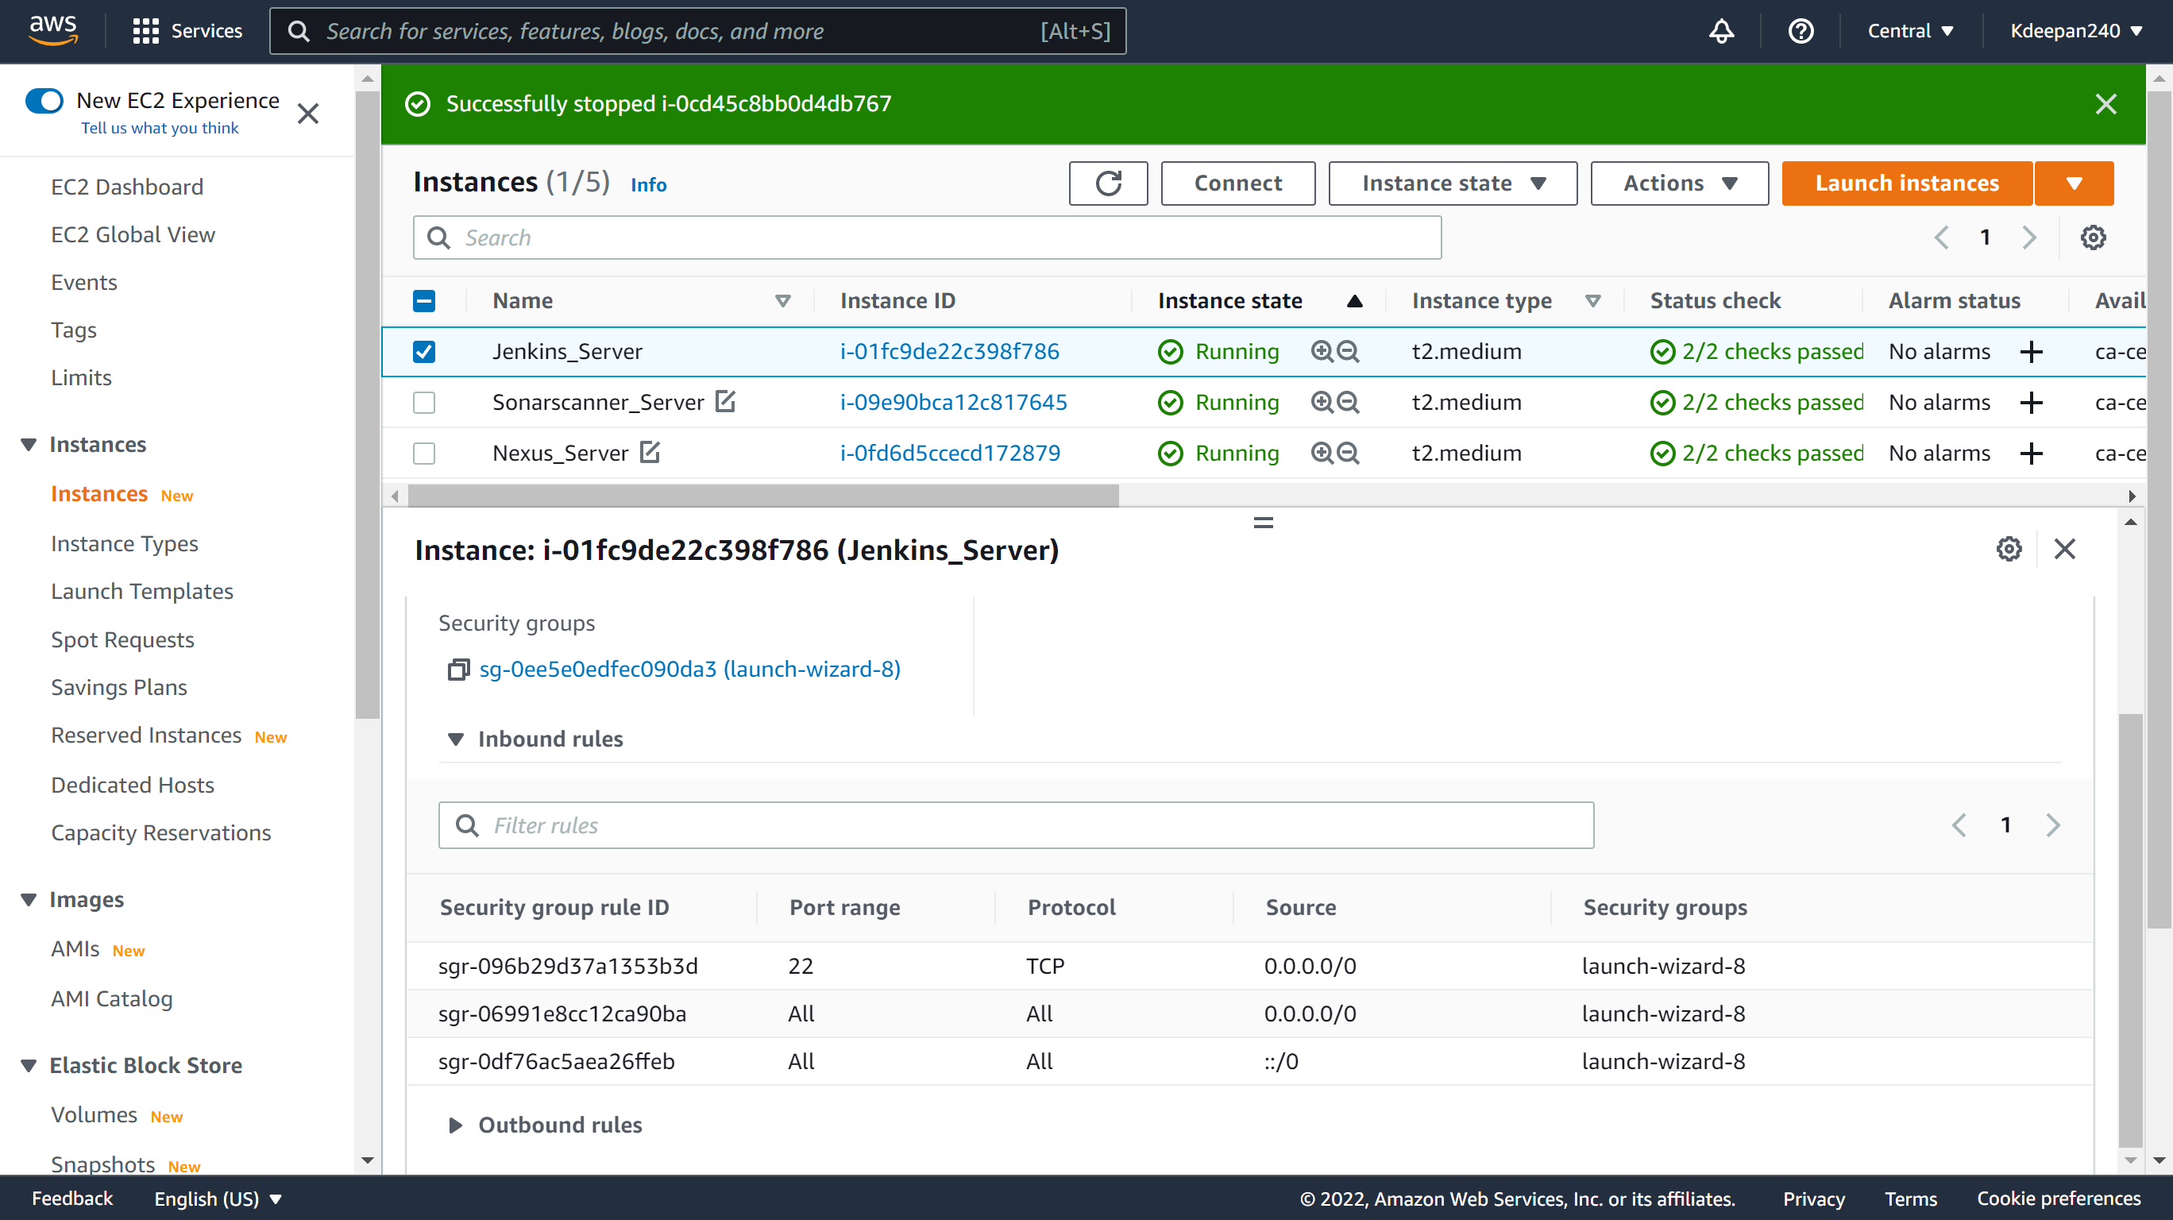Viewport: 2173px width, 1220px height.
Task: Close the New EC2 Experience notice
Action: pyautogui.click(x=308, y=113)
